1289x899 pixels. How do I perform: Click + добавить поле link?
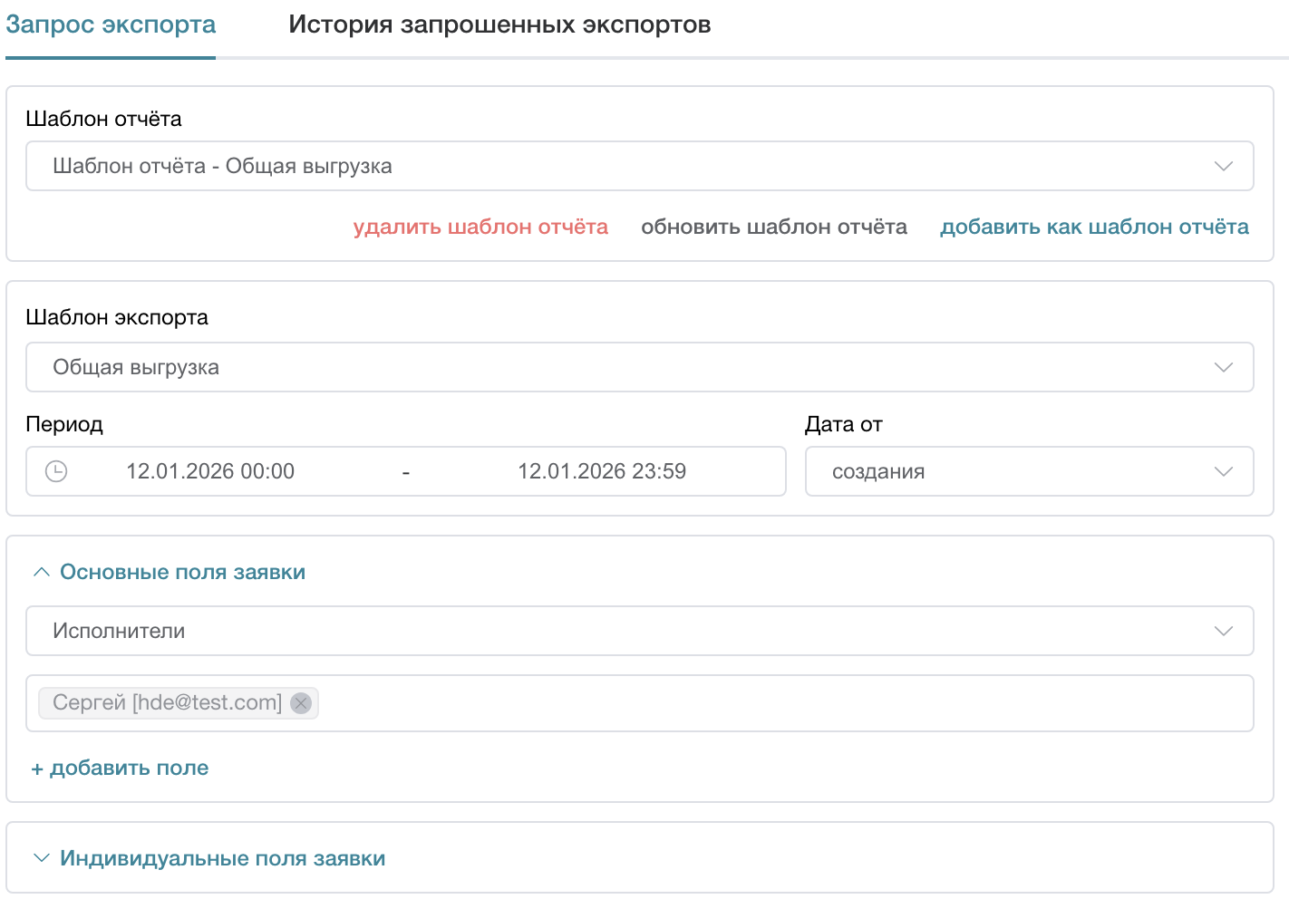point(120,768)
